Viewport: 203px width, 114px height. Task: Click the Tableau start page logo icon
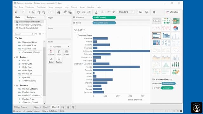click(16, 12)
